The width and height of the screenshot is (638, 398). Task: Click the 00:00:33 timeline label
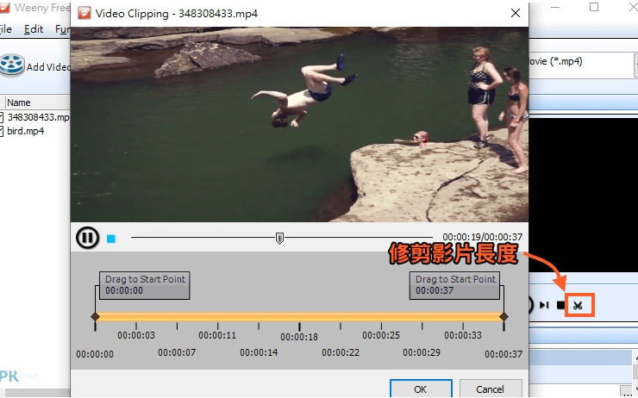point(463,335)
